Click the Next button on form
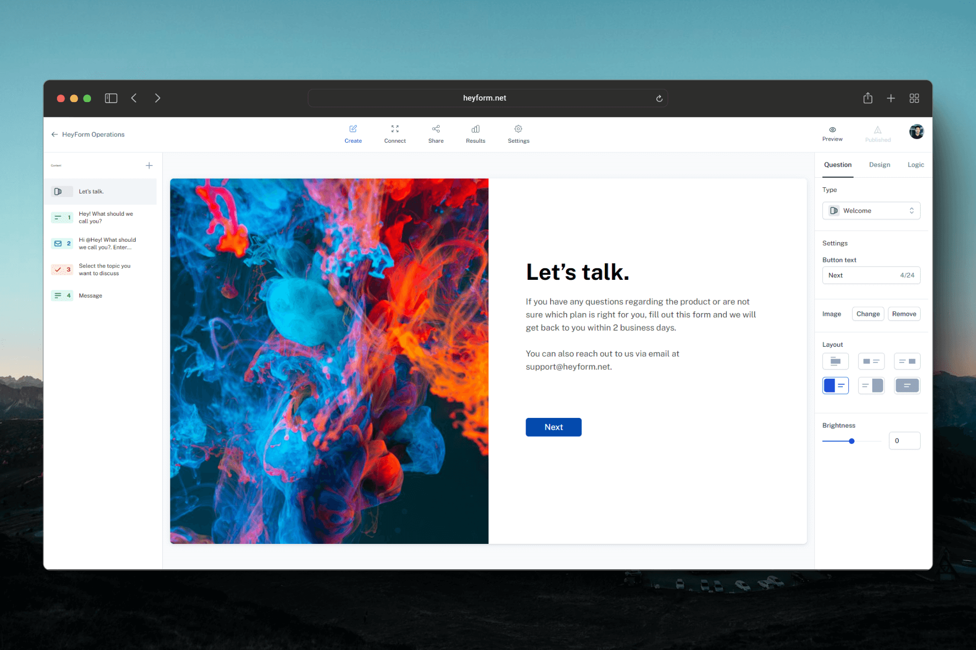The height and width of the screenshot is (650, 976). [553, 427]
